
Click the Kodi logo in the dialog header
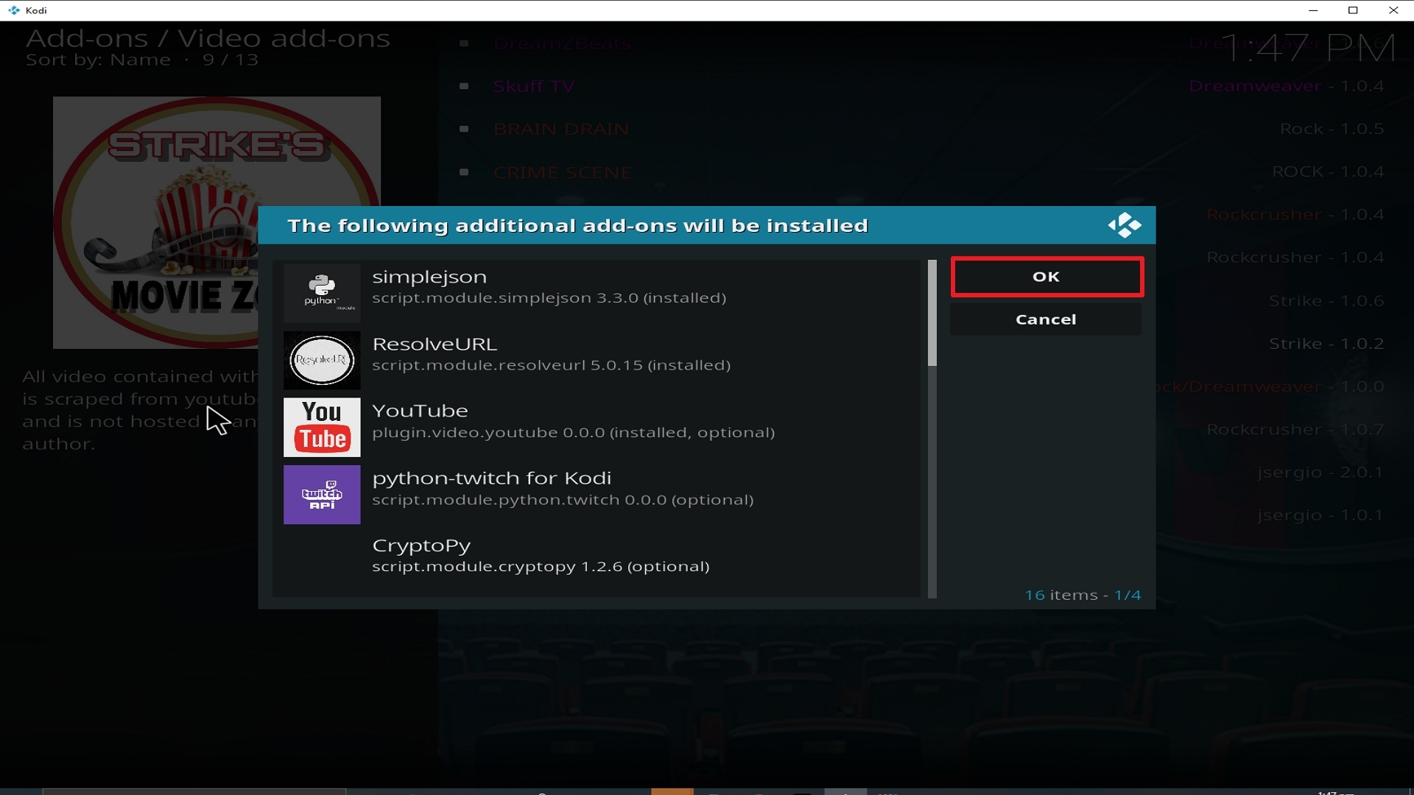(x=1125, y=225)
